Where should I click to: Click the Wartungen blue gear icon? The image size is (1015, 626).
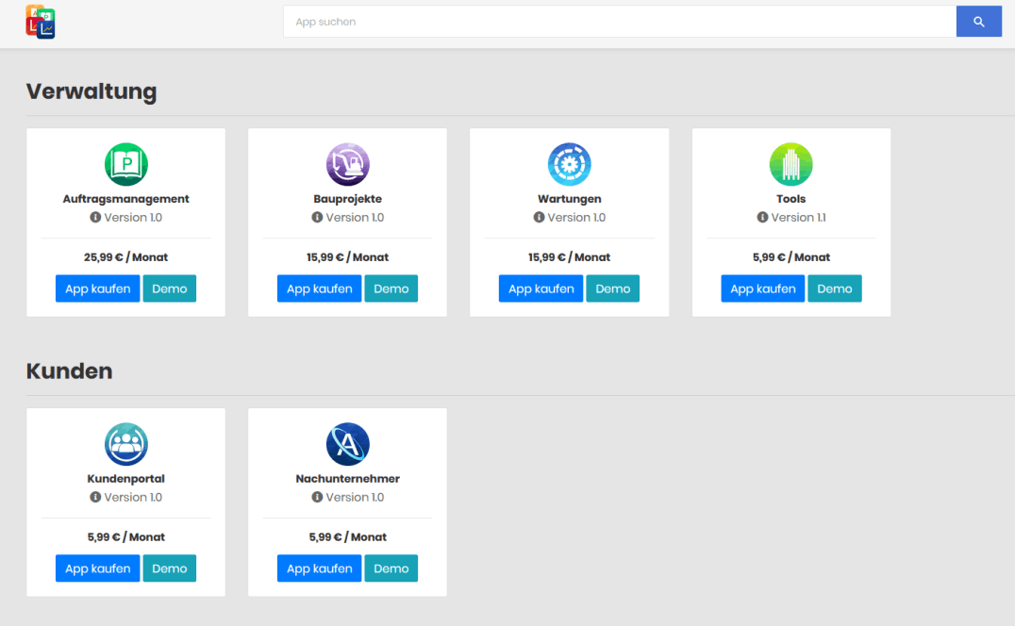click(569, 165)
